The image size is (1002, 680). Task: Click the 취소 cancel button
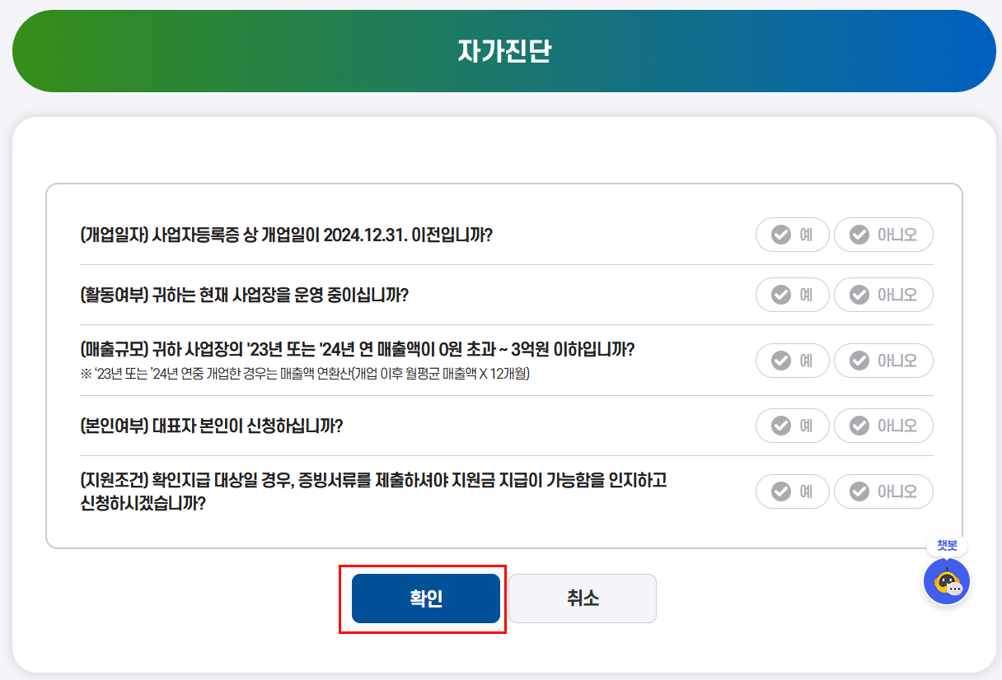click(x=582, y=598)
